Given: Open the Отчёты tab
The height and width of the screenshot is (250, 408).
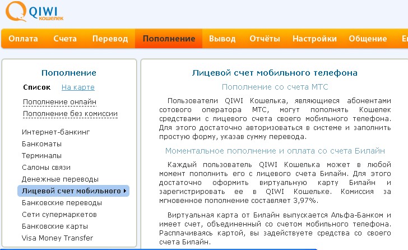Looking at the screenshot, I should click(x=265, y=39).
